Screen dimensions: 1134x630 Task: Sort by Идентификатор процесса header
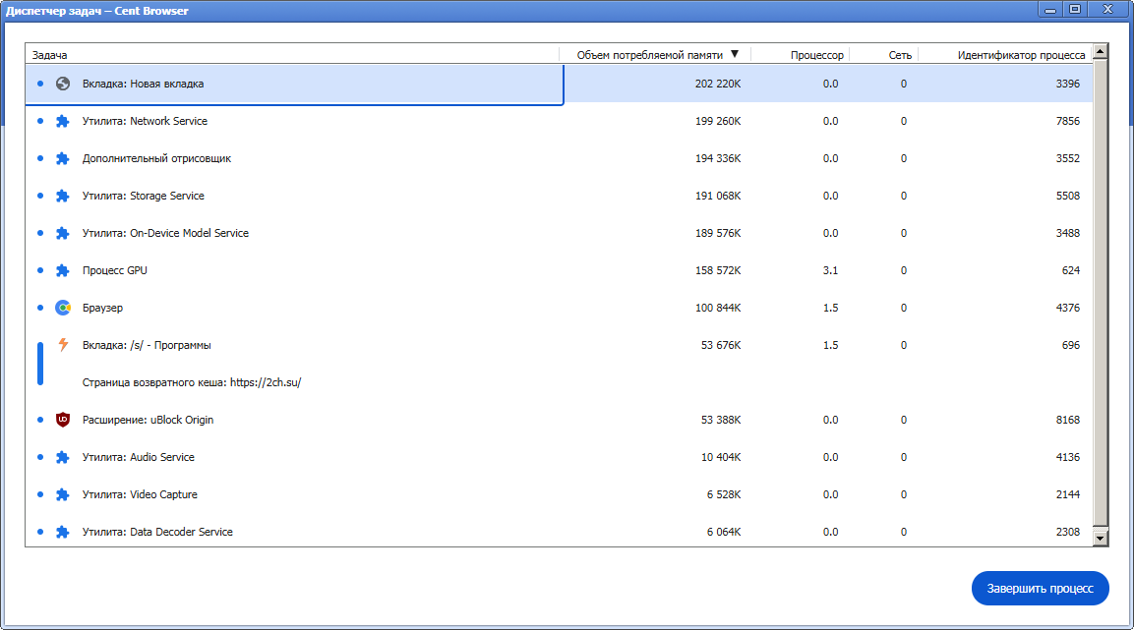tap(1005, 55)
